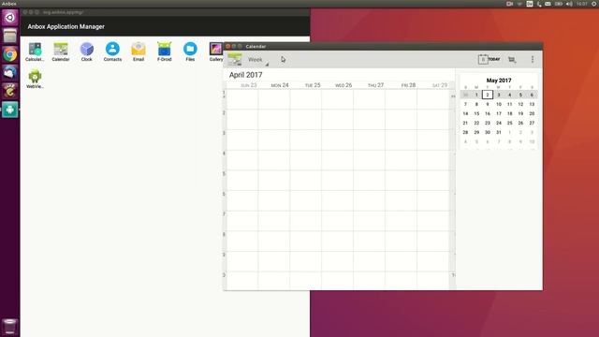Select May 28 in mini calendar
The width and height of the screenshot is (599, 337).
[x=465, y=132]
